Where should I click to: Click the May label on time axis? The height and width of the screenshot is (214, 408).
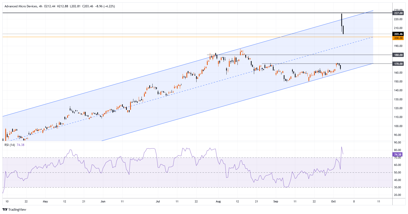point(45,201)
